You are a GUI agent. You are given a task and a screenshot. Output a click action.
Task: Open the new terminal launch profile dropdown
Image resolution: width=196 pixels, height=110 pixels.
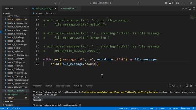pos(183,86)
